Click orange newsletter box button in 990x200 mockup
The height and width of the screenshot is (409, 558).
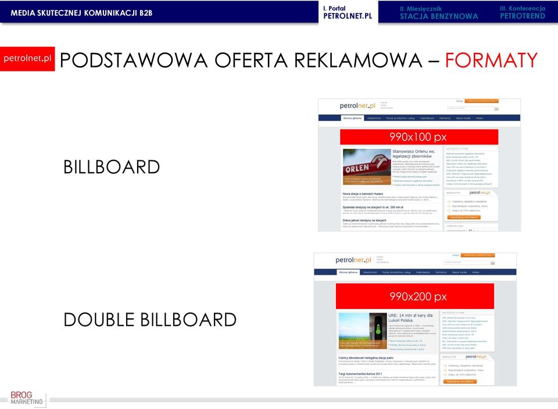pyautogui.click(x=460, y=381)
